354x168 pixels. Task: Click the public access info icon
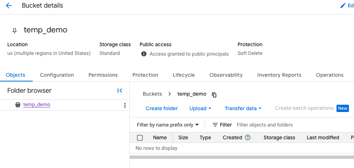[x=144, y=54]
